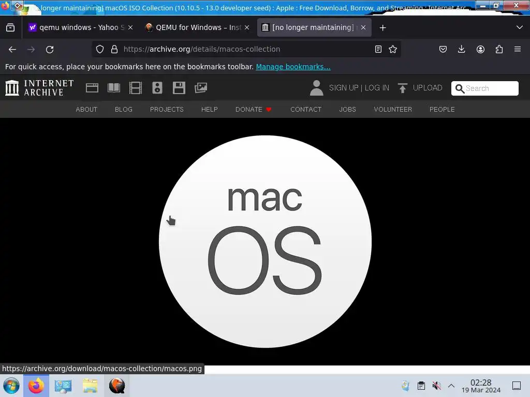Open the DONATE menu item
This screenshot has width=530, height=397.
254,110
